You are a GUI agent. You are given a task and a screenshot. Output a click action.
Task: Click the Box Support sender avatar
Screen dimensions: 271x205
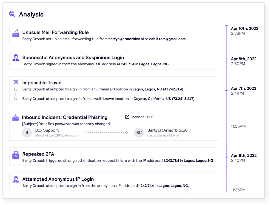27,133
